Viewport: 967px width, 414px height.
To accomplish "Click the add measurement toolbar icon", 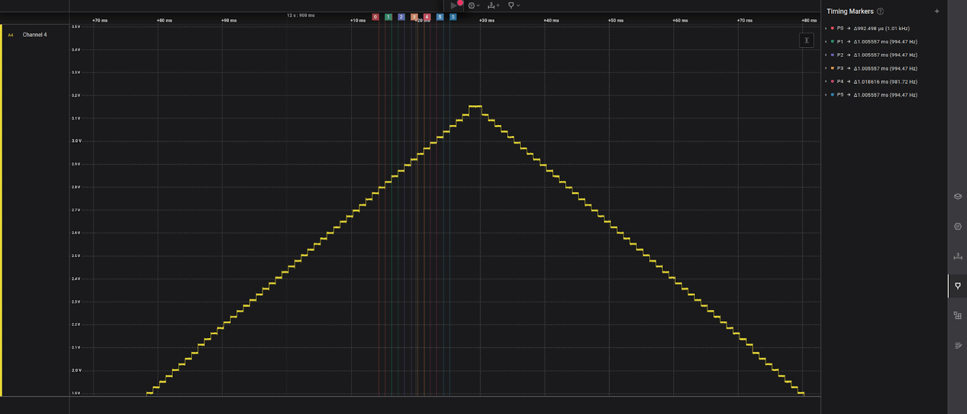I will [493, 5].
